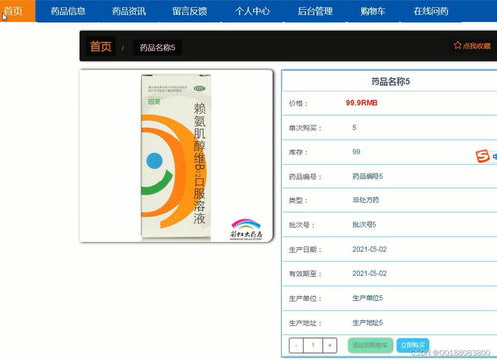Click the 首页 breadcrumb link
The width and height of the screenshot is (497, 361).
coord(101,46)
